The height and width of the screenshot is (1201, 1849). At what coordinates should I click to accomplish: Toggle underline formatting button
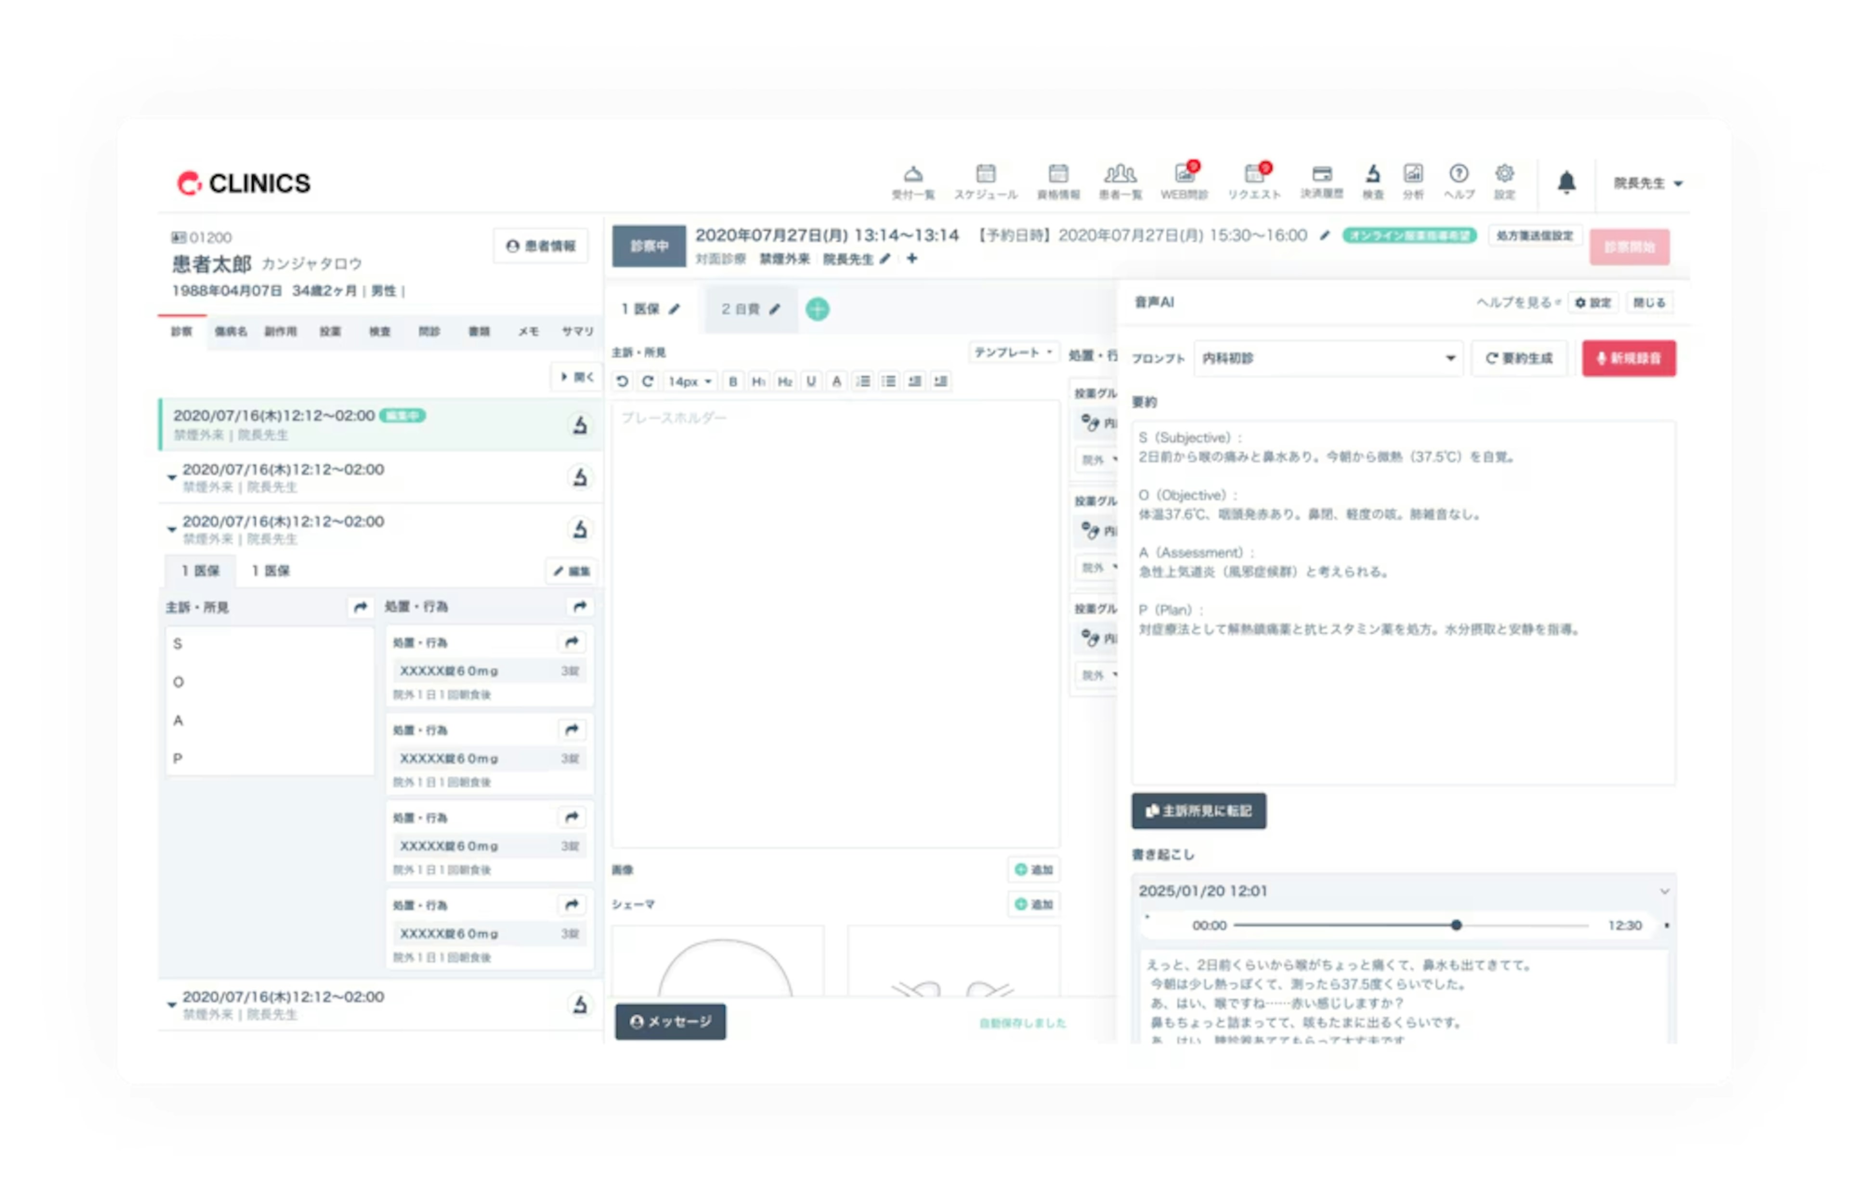tap(811, 381)
